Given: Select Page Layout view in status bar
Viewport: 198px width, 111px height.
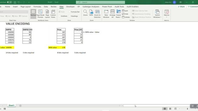Looking at the screenshot, I should tap(170, 109).
